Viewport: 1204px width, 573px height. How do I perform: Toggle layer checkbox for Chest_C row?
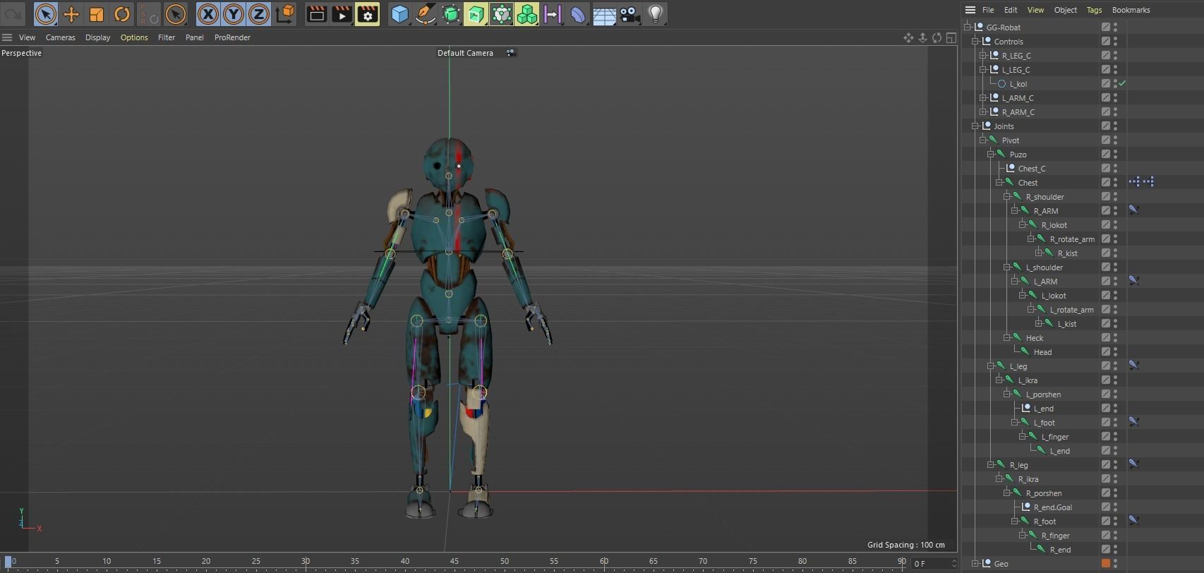coord(1106,169)
